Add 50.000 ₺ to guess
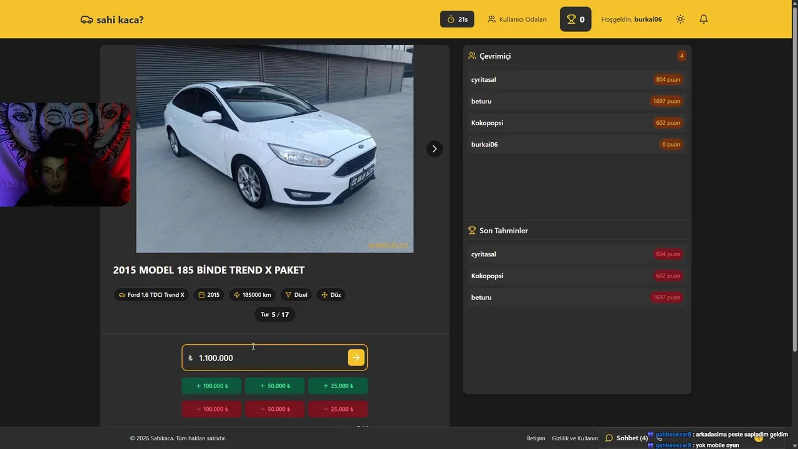 point(275,386)
